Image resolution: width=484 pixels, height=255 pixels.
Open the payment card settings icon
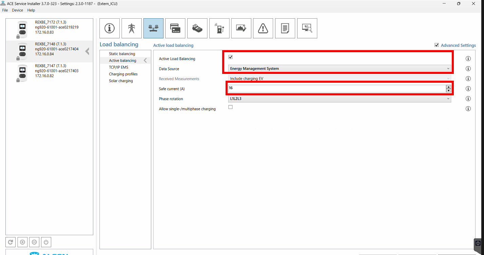(x=175, y=28)
